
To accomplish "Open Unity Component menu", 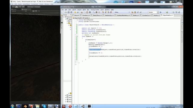I will [x=35, y=4].
